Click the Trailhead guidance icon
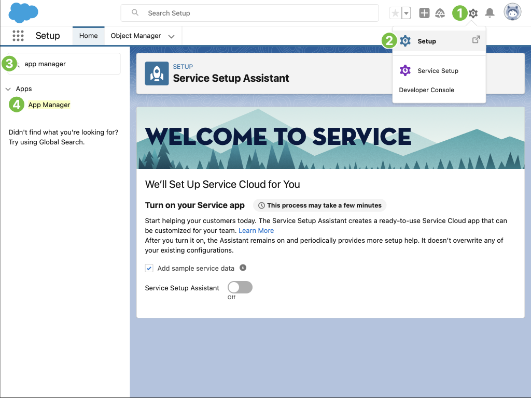This screenshot has height=398, width=531. tap(440, 13)
